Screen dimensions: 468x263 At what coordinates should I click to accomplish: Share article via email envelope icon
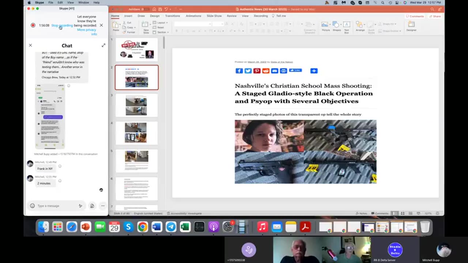275,71
